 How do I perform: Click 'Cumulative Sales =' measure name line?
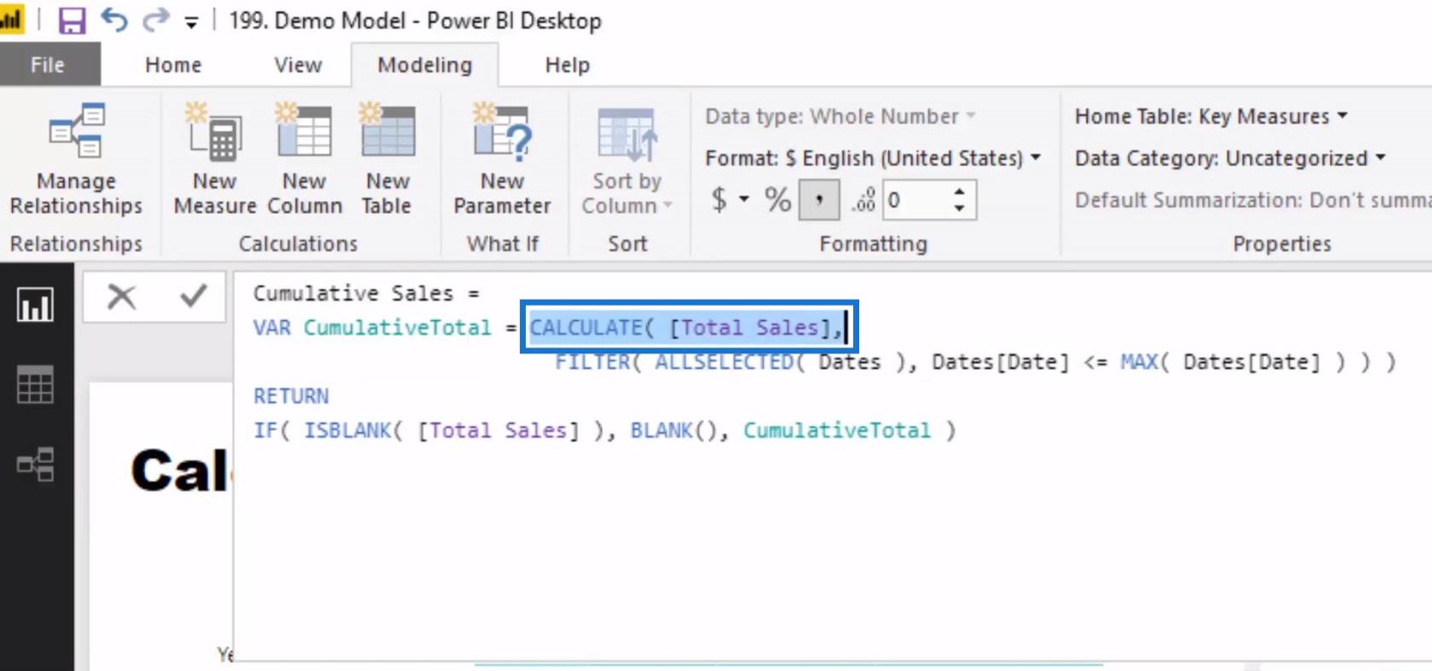(367, 294)
